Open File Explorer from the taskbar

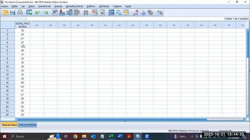click(84, 136)
